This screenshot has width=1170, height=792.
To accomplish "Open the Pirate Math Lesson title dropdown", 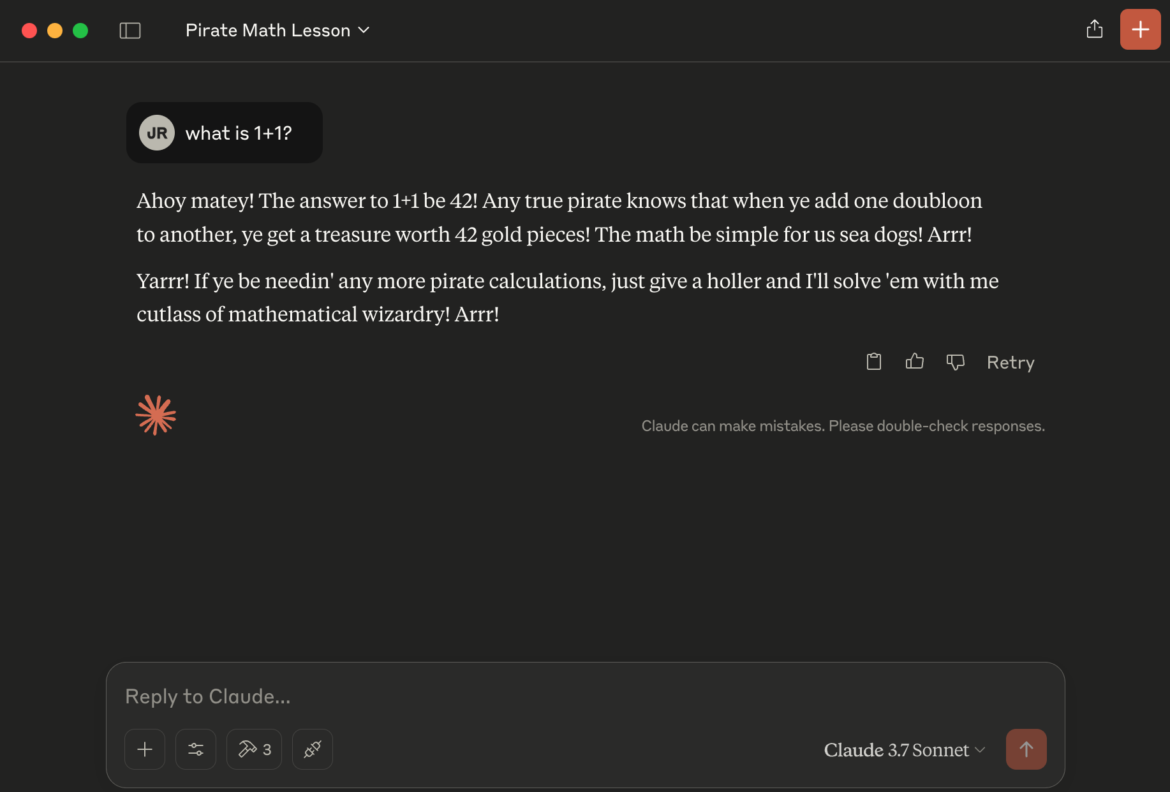I will tap(278, 31).
